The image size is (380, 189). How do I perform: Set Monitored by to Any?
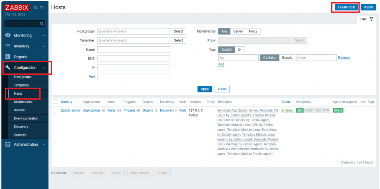[224, 31]
